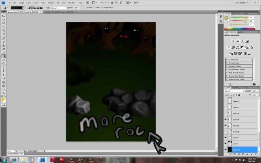Create a new layer from Layers panel
The width and height of the screenshot is (261, 163).
pyautogui.click(x=251, y=154)
